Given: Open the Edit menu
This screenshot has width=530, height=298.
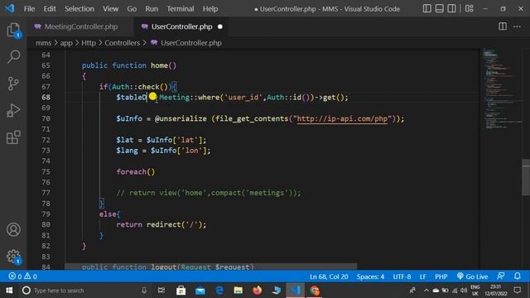Looking at the screenshot, I should click(x=50, y=9).
